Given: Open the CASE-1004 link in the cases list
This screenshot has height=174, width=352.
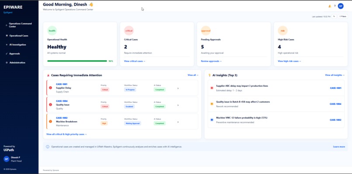Looking at the screenshot, I should tap(62, 101).
